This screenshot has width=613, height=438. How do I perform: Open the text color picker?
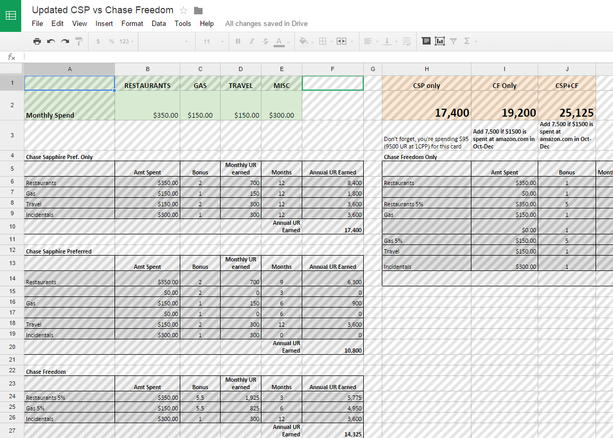pos(279,41)
